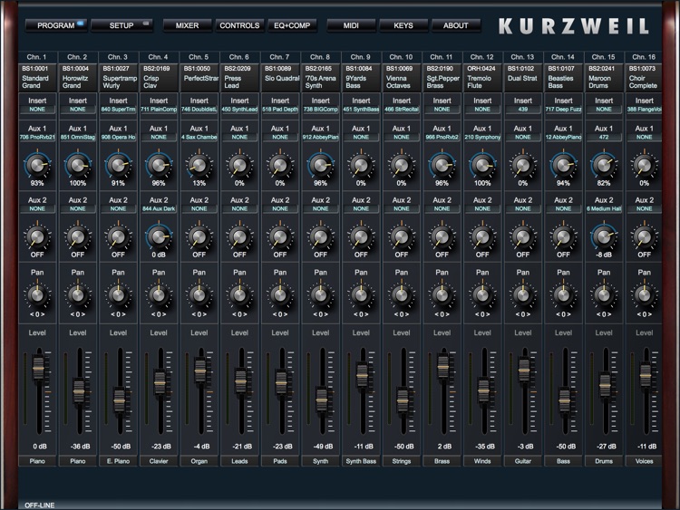The image size is (680, 510).
Task: Toggle the SETUP mode indicator light
Action: pyautogui.click(x=146, y=23)
